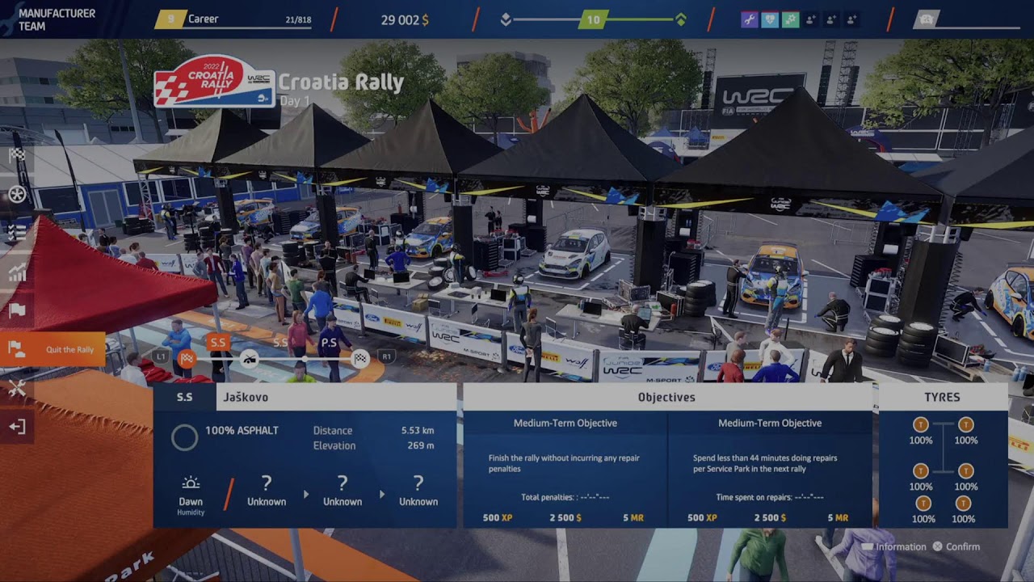Select the orange start flag timeline marker
This screenshot has height=582, width=1034.
click(187, 358)
